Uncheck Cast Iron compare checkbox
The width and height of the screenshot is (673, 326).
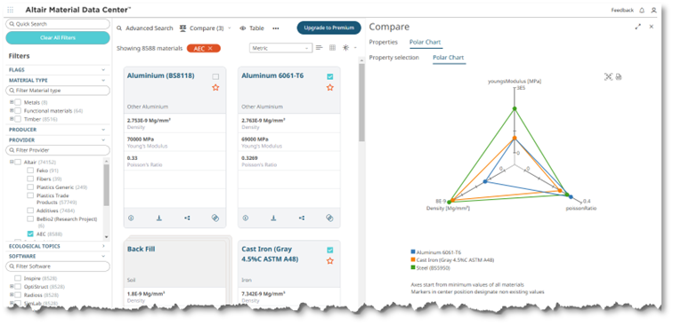(x=329, y=250)
